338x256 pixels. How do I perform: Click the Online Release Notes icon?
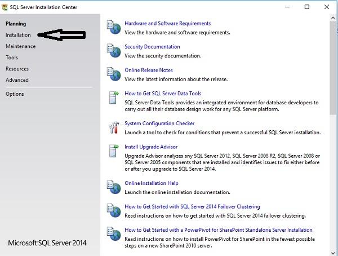(x=114, y=74)
